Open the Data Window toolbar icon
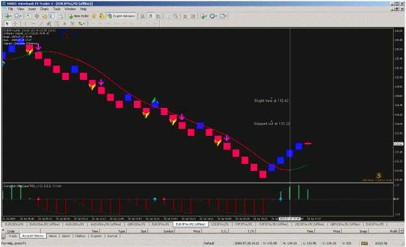This screenshot has width=406, height=247. pyautogui.click(x=37, y=16)
